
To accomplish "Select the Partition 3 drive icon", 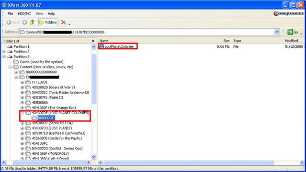I will coord(10,57).
